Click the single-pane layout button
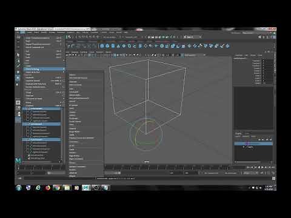This screenshot has width=291, height=218. (x=18, y=102)
